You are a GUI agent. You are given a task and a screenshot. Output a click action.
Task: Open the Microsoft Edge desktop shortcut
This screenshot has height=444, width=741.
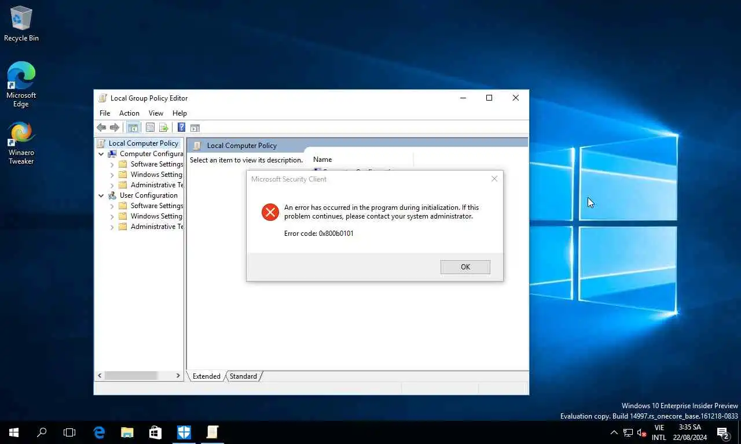point(21,84)
